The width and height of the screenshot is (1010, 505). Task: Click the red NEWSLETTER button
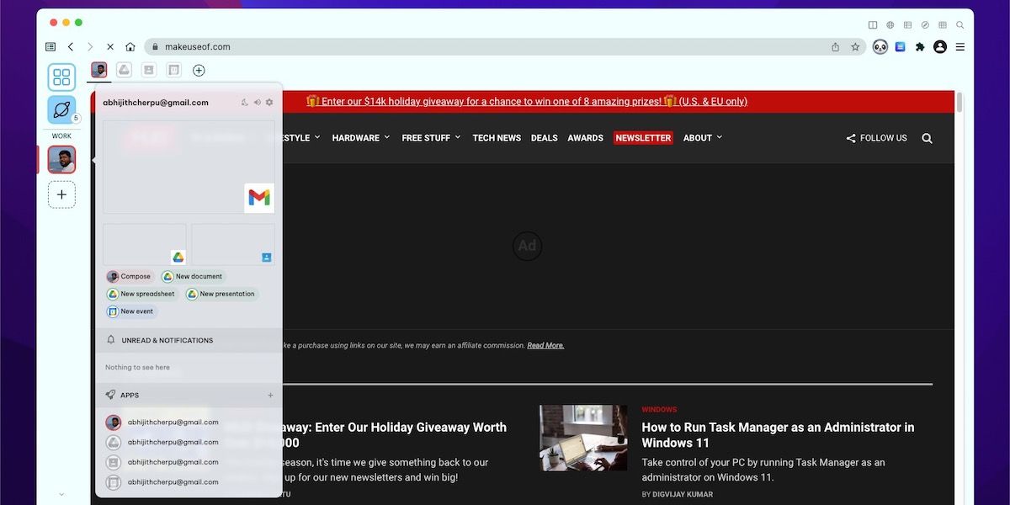coord(643,138)
